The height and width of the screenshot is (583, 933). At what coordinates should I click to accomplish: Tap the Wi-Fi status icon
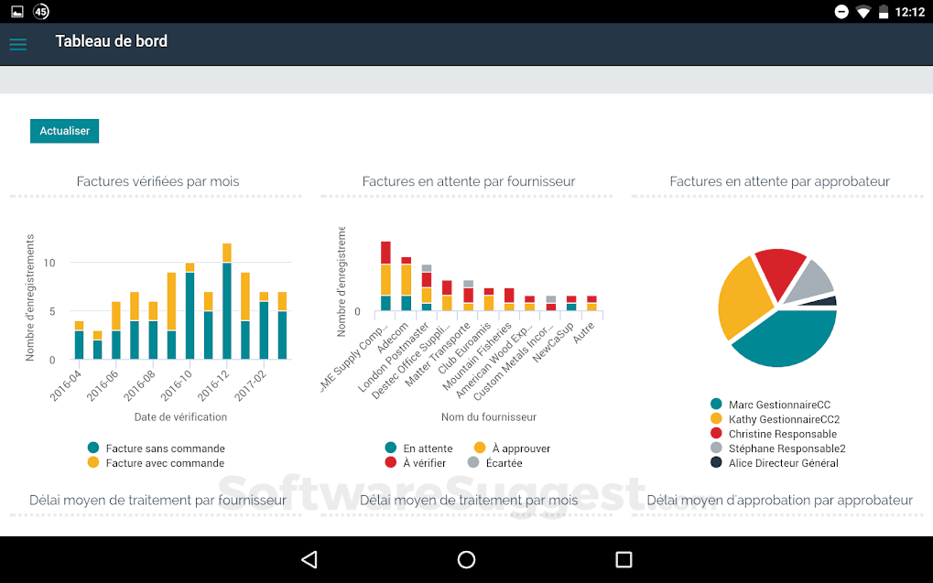[863, 12]
